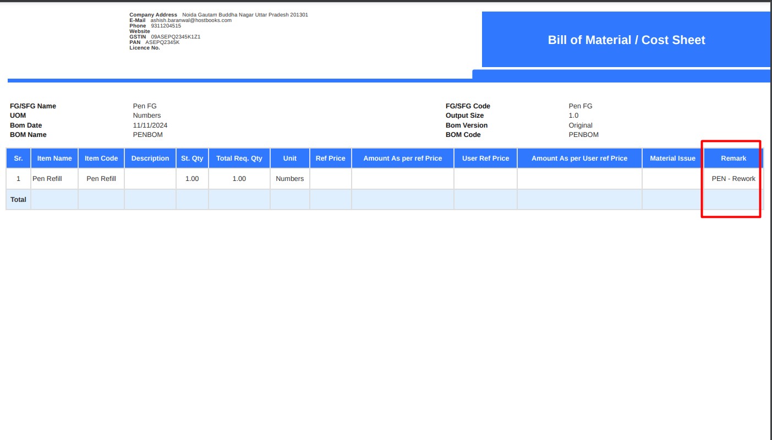Click the UOM label
Screen dimensions: 772x440
[x=18, y=116]
